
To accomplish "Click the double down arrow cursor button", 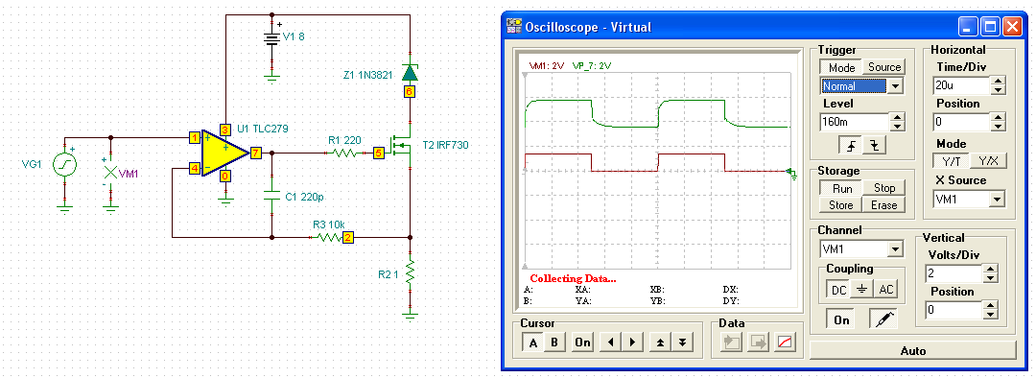I will 683,343.
